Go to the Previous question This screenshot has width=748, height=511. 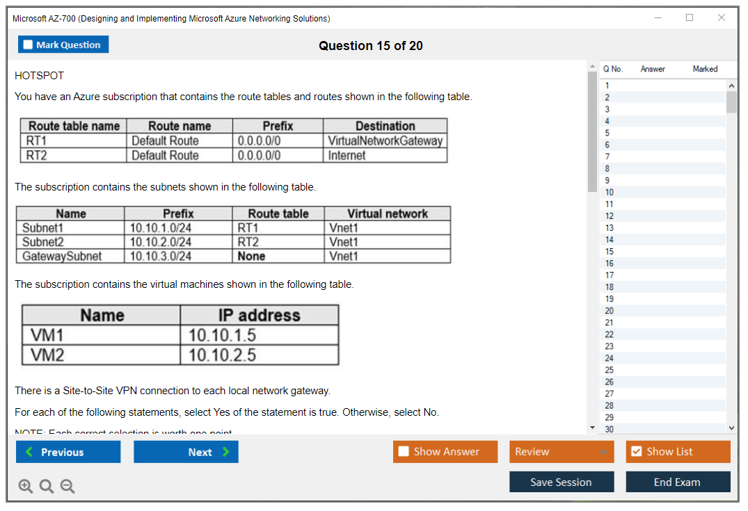pos(68,452)
